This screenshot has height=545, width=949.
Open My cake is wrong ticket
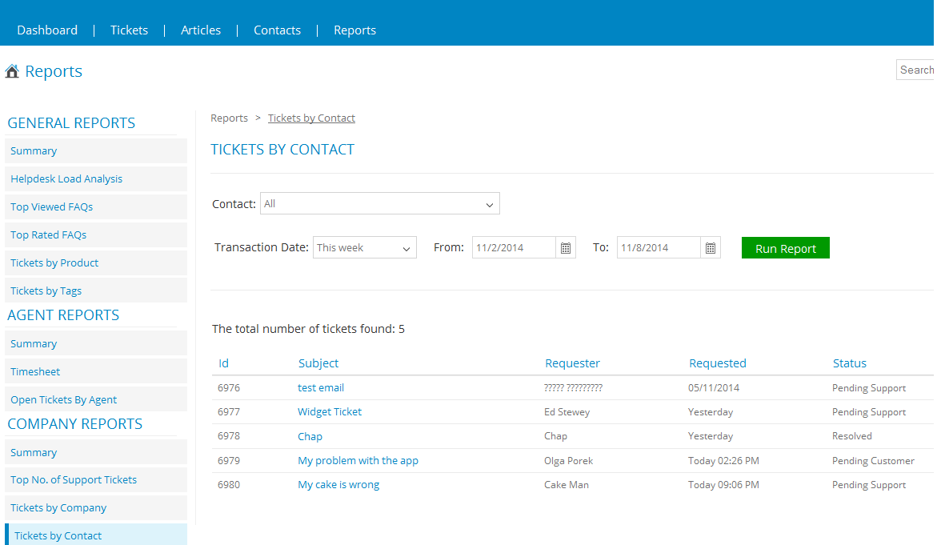coord(339,484)
